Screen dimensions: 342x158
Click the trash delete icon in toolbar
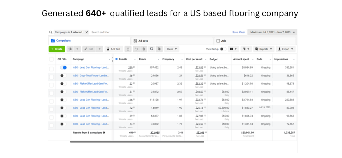143,49
